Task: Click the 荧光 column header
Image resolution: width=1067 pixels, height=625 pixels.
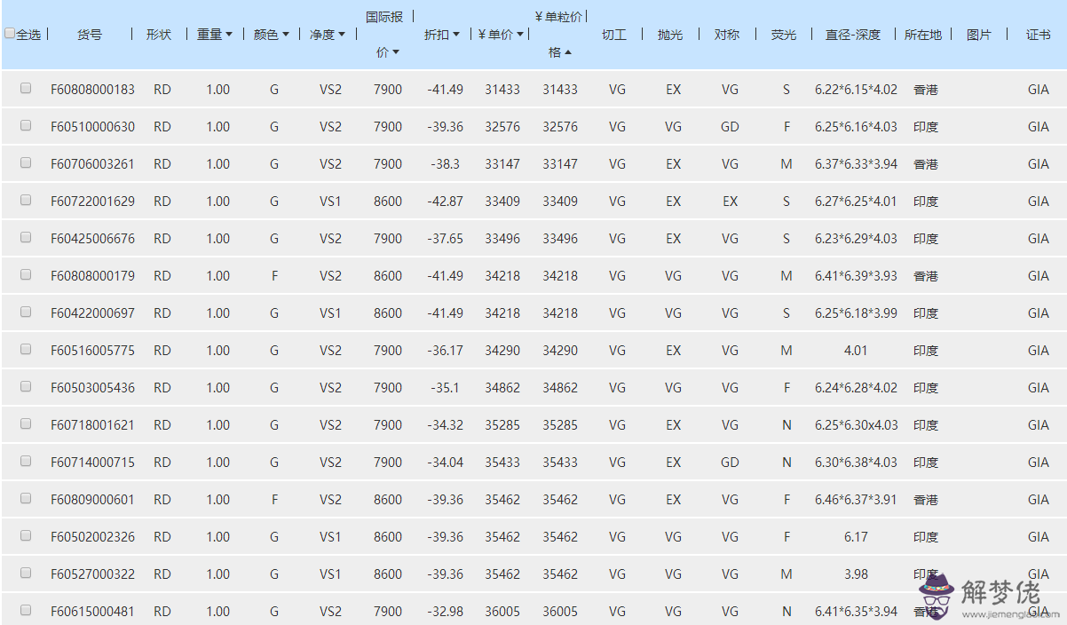Action: 784,35
